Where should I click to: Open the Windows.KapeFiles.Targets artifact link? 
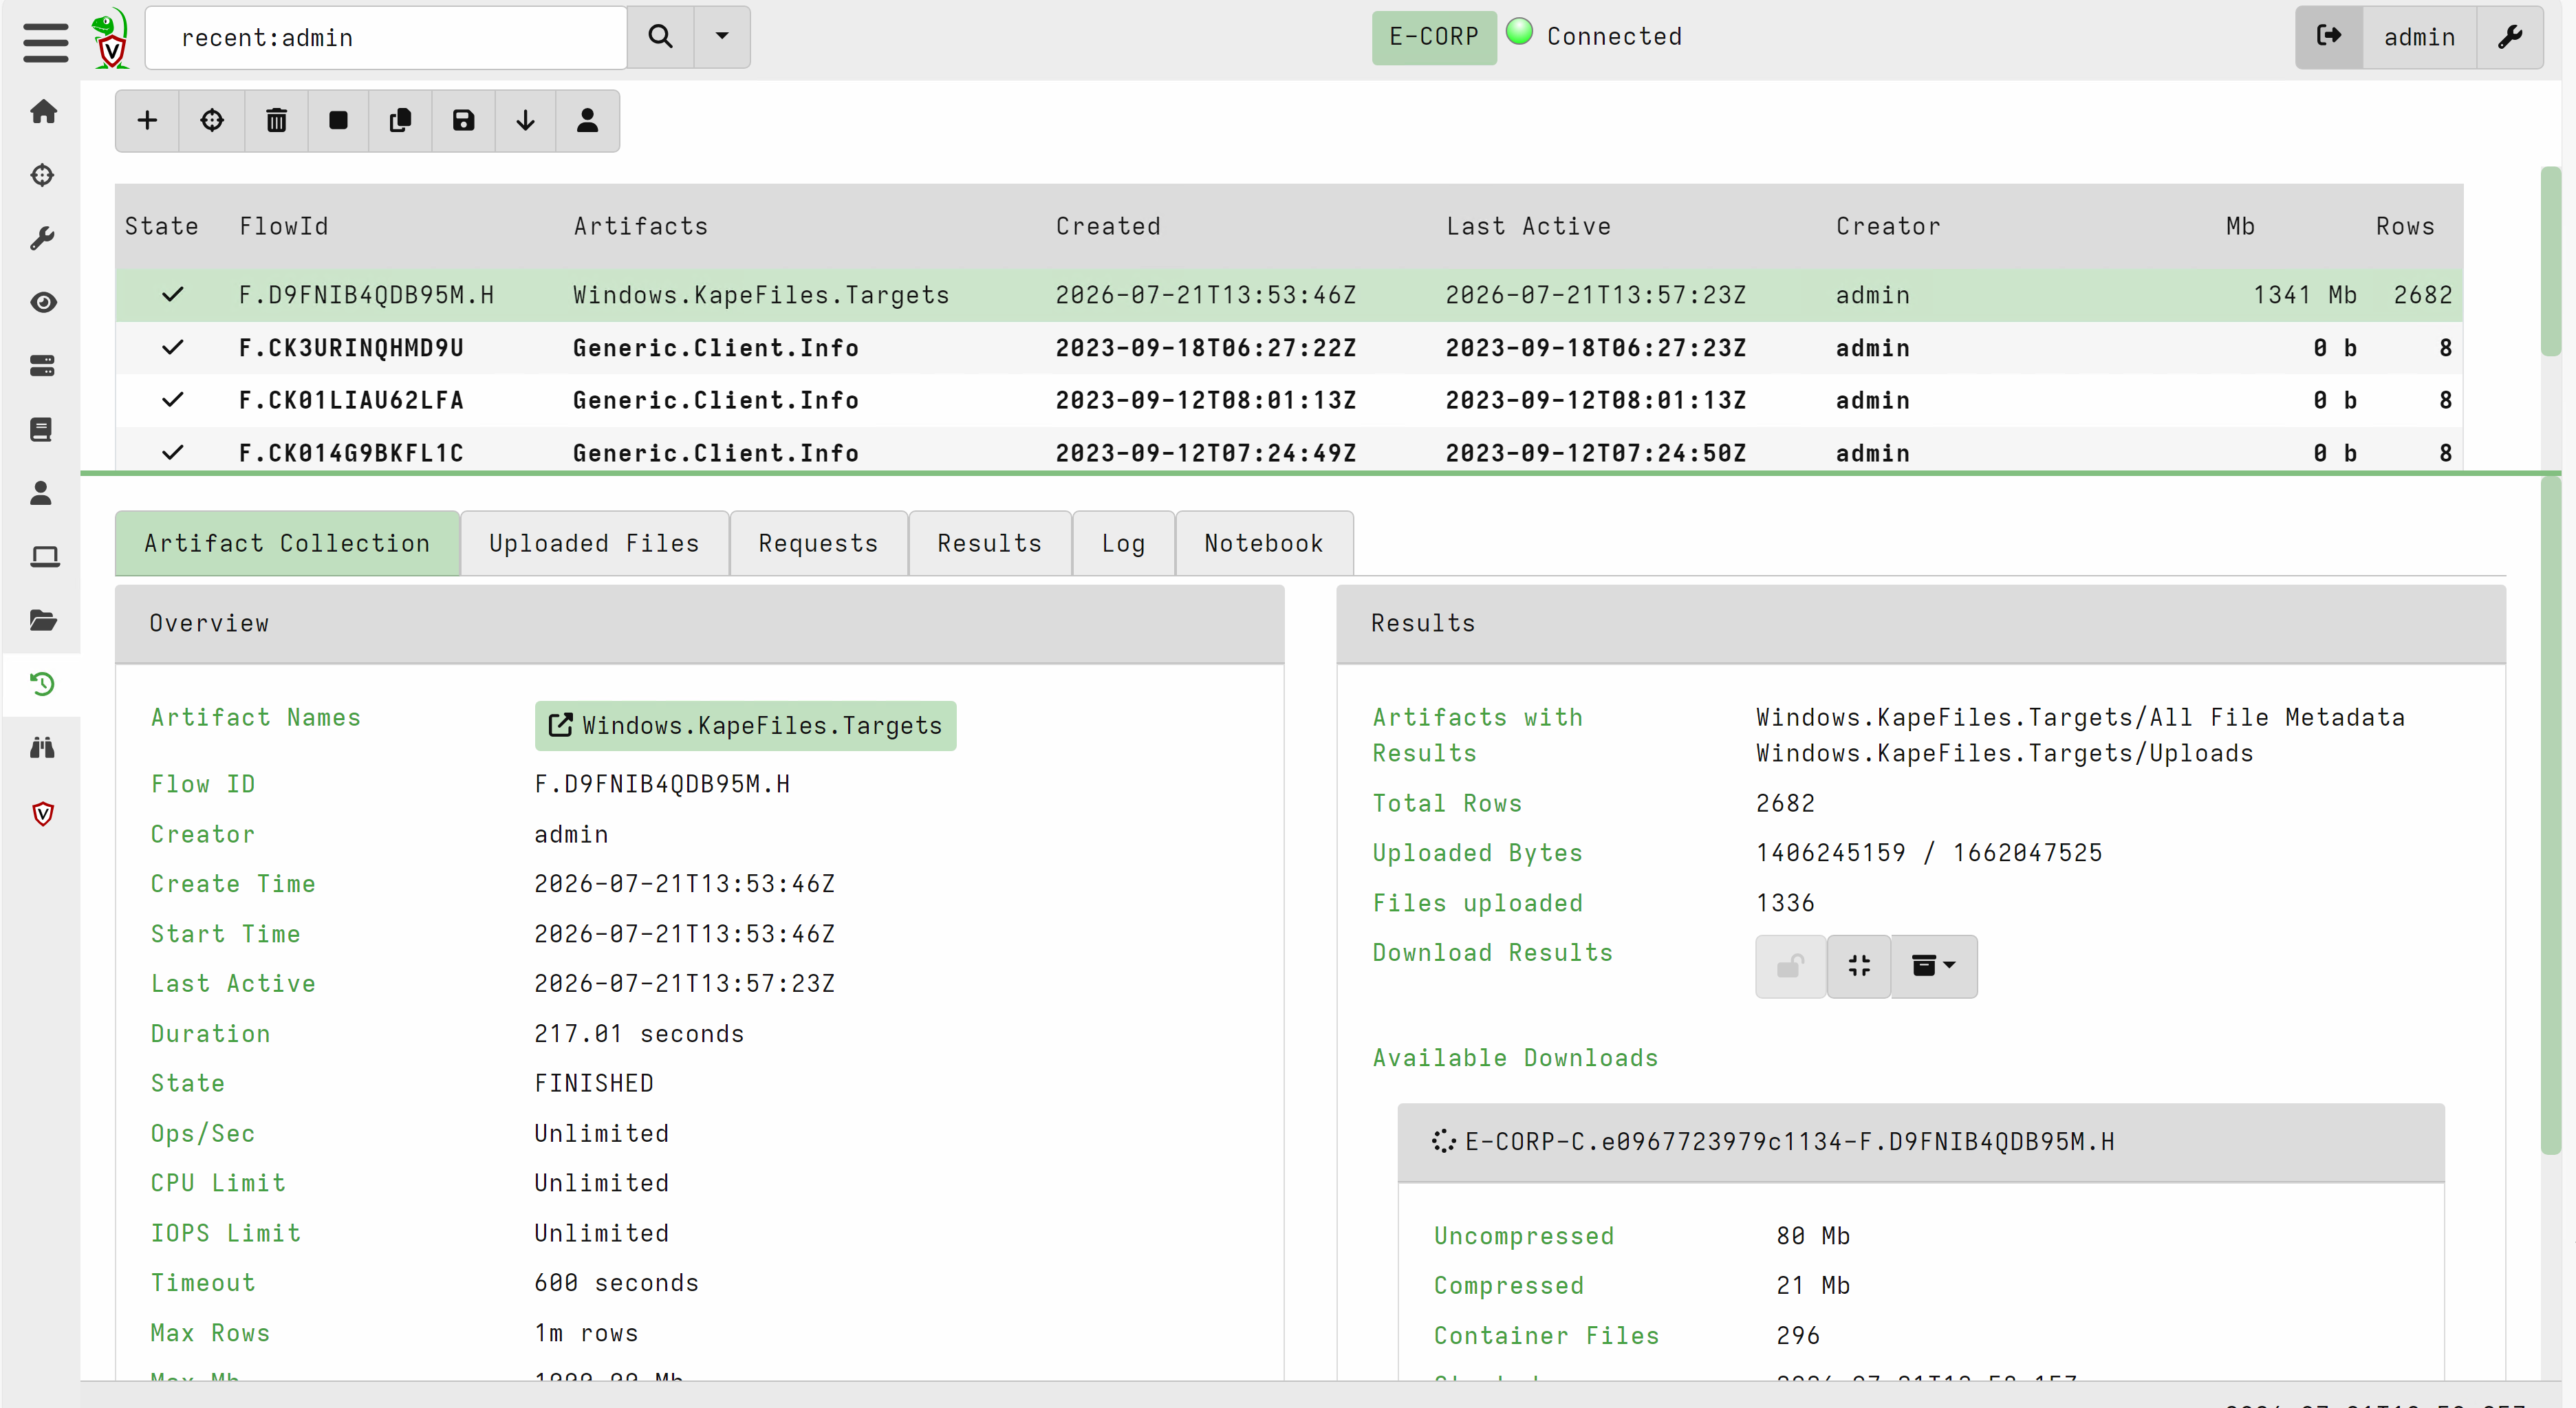[x=745, y=726]
